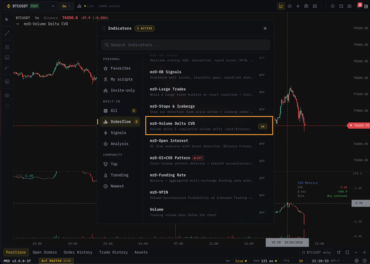
Task: Open the Newest community category
Action: [x=120, y=186]
